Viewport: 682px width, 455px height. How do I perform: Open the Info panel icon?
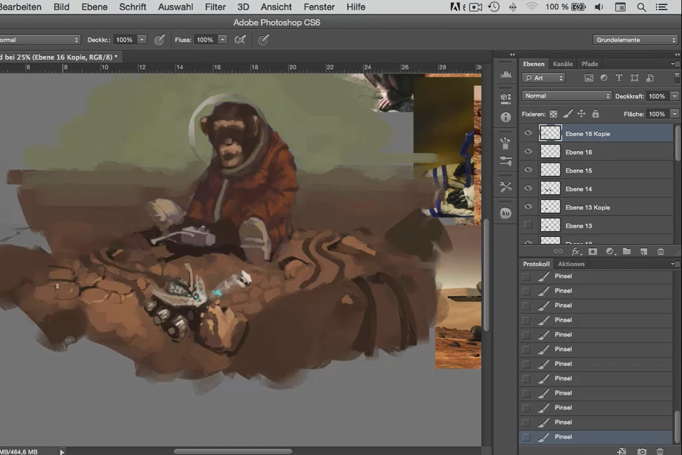click(505, 117)
